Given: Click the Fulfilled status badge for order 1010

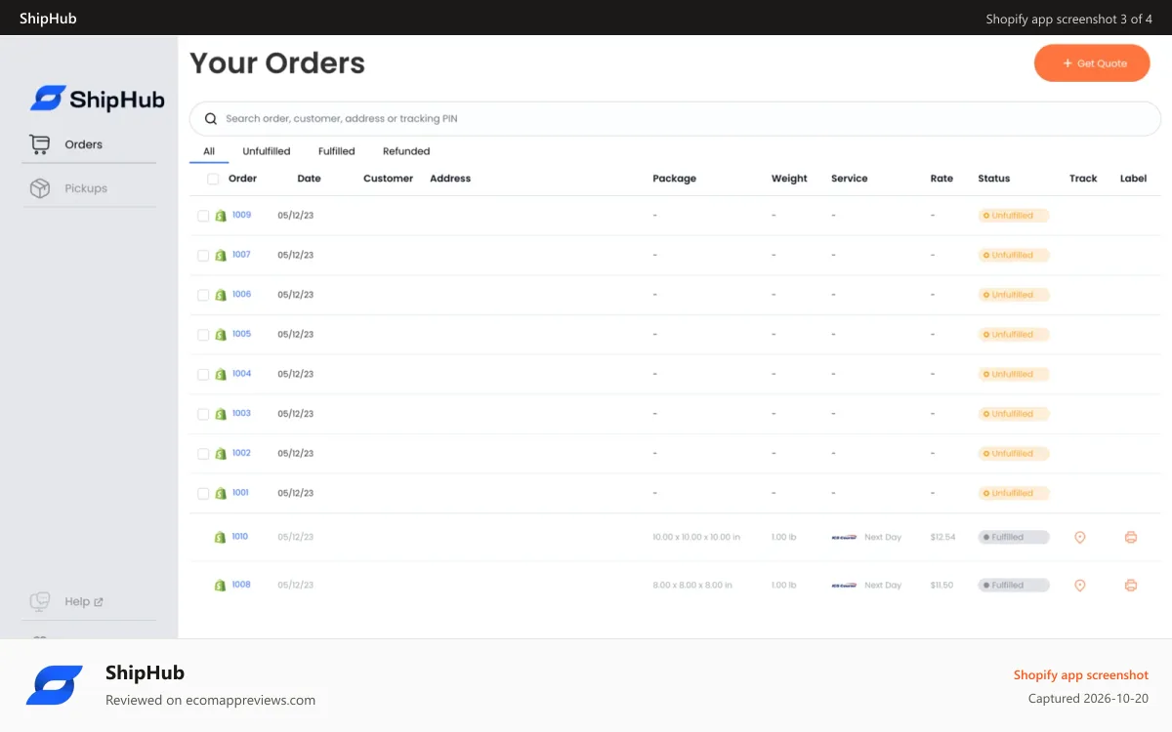Looking at the screenshot, I should point(1014,537).
